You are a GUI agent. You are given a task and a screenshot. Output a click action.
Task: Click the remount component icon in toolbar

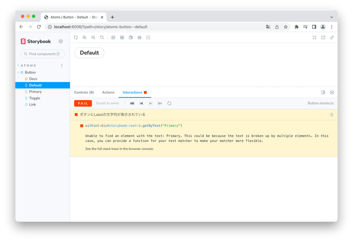click(x=76, y=37)
